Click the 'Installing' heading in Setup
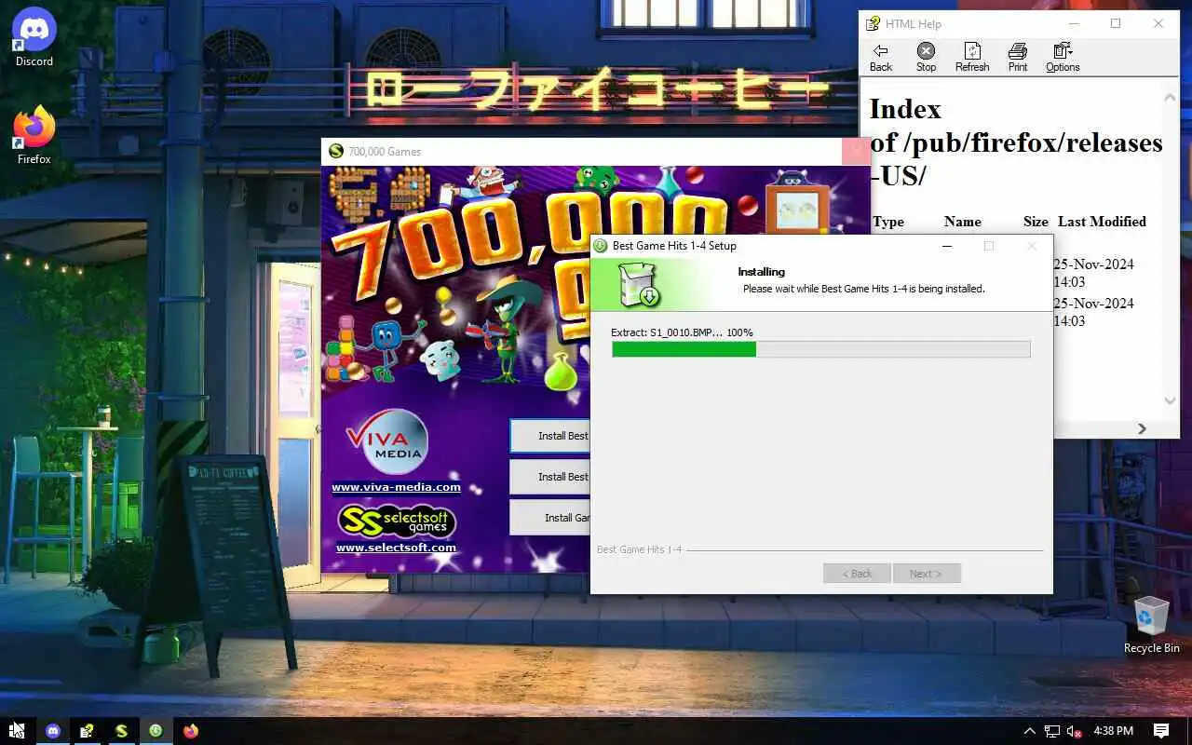Screen dimensions: 1192x745 point(761,272)
